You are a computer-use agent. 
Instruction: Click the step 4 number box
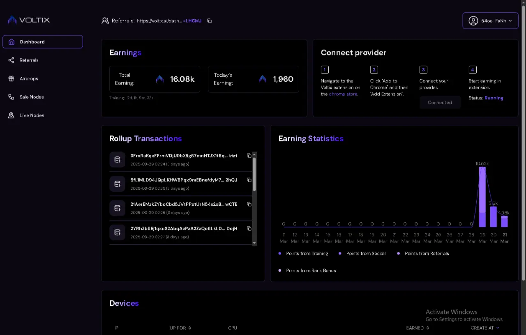473,70
